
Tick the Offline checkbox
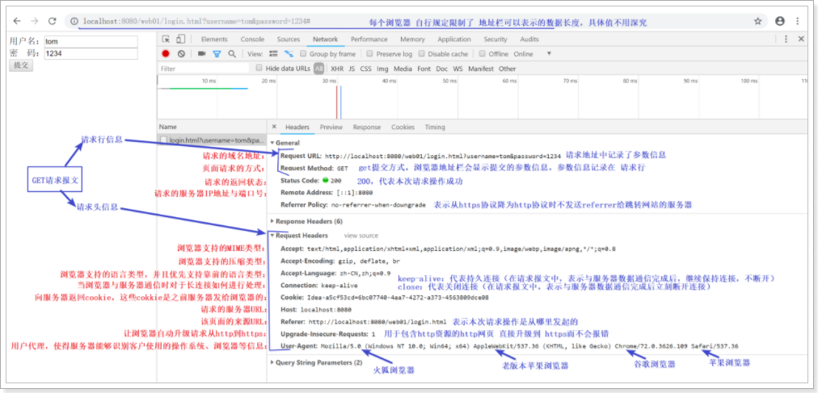(x=483, y=53)
